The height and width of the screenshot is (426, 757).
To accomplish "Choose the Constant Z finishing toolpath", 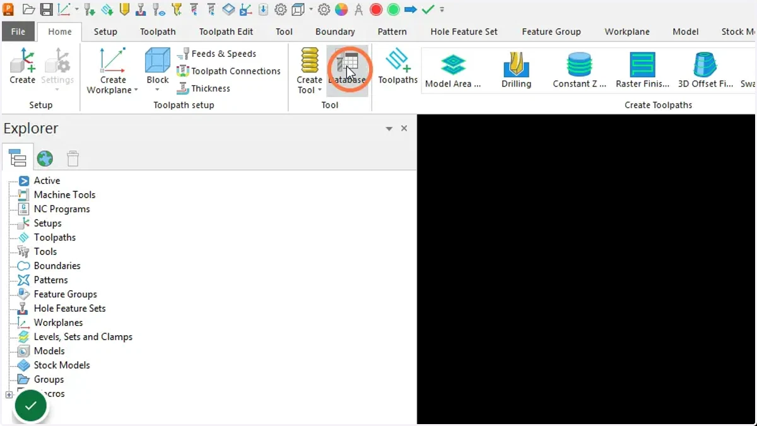I will pos(579,70).
